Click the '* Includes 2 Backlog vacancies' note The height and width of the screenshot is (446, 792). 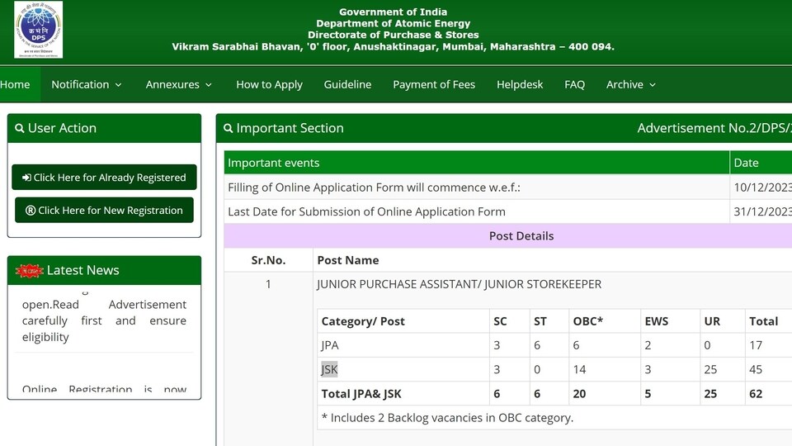tap(447, 418)
